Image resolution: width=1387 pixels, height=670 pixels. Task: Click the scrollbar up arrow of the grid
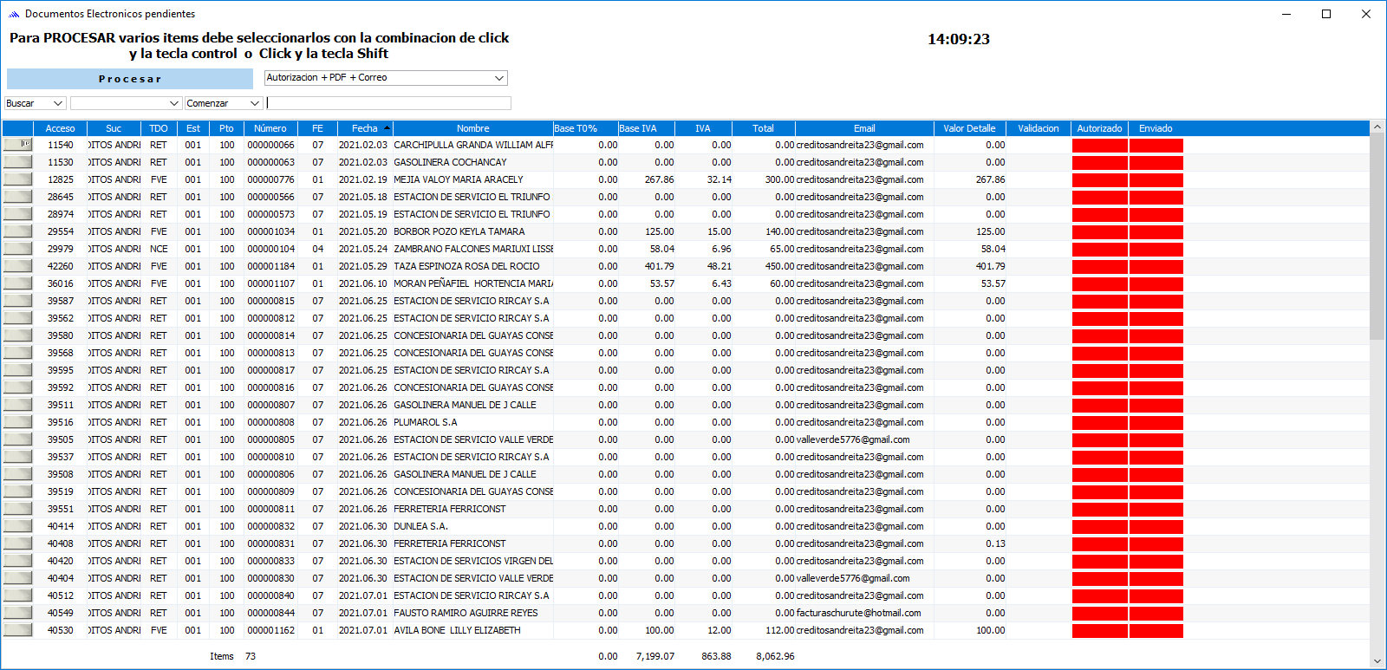point(1377,127)
